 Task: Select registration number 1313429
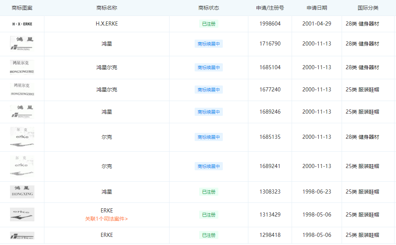(x=270, y=215)
